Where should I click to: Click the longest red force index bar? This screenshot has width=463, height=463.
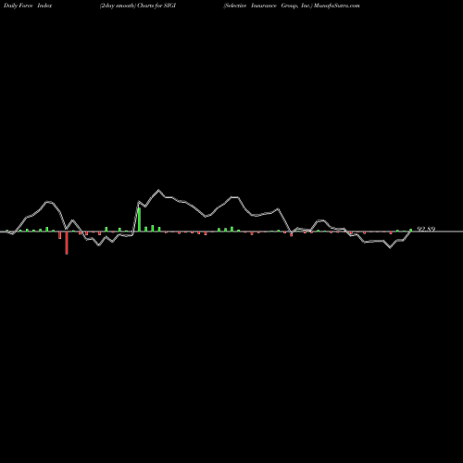click(x=67, y=243)
